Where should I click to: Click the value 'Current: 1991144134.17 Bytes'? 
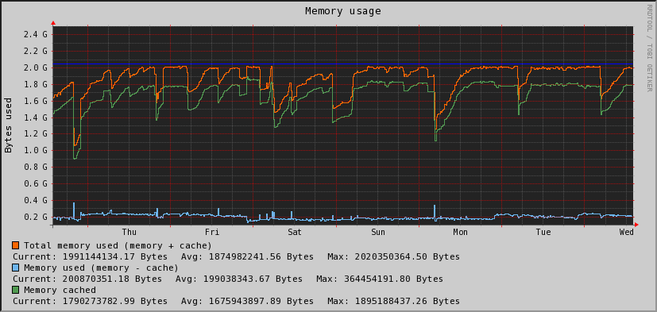(x=90, y=256)
